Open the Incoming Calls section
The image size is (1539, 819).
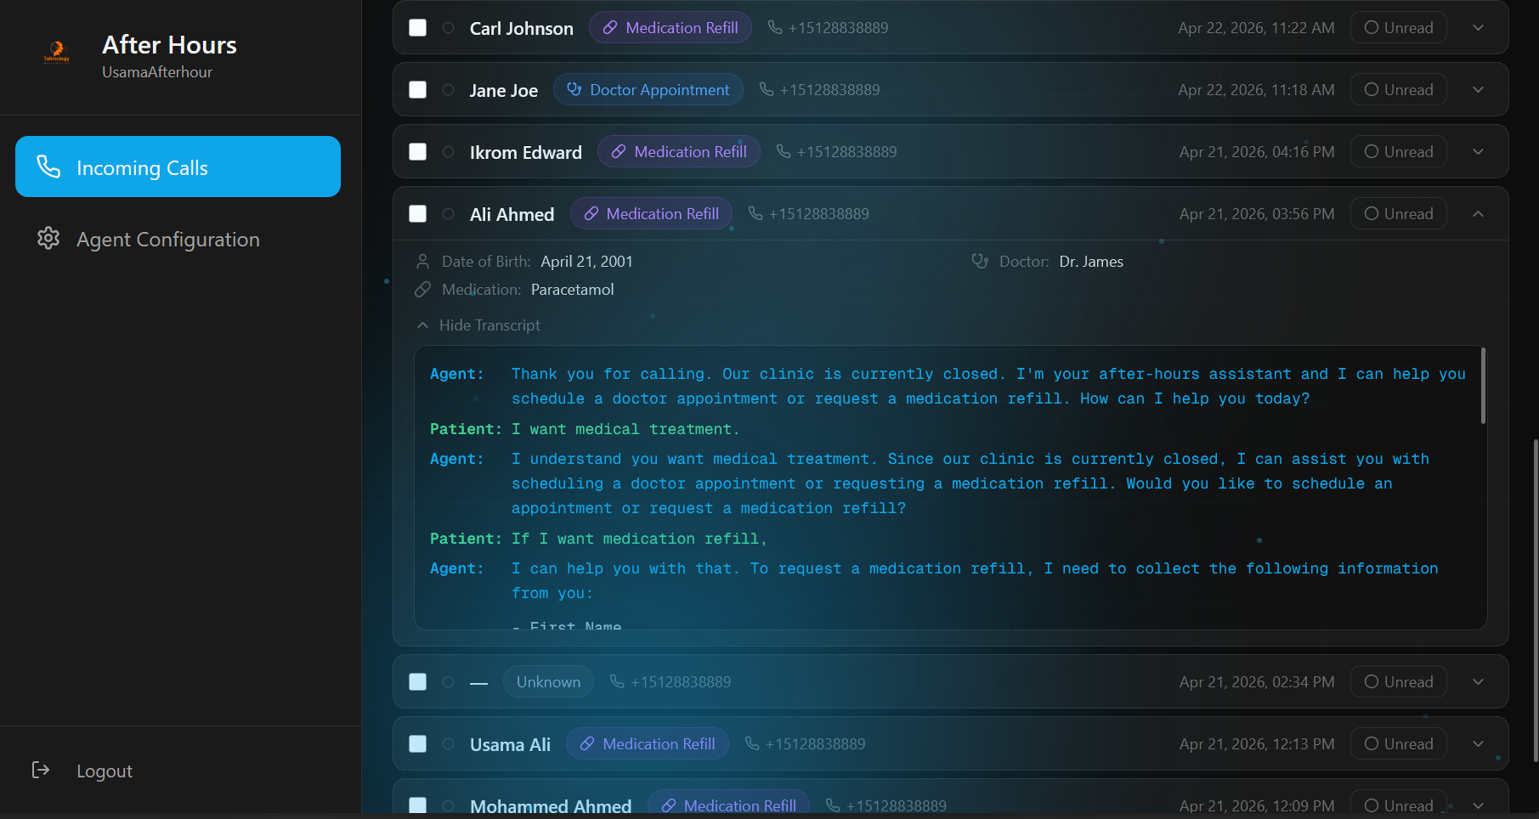pyautogui.click(x=178, y=167)
